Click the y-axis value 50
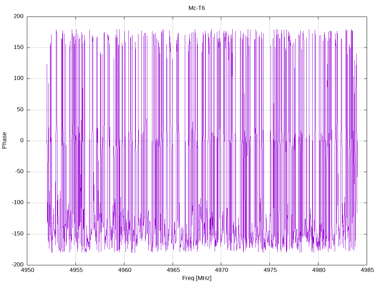 pyautogui.click(x=20, y=109)
